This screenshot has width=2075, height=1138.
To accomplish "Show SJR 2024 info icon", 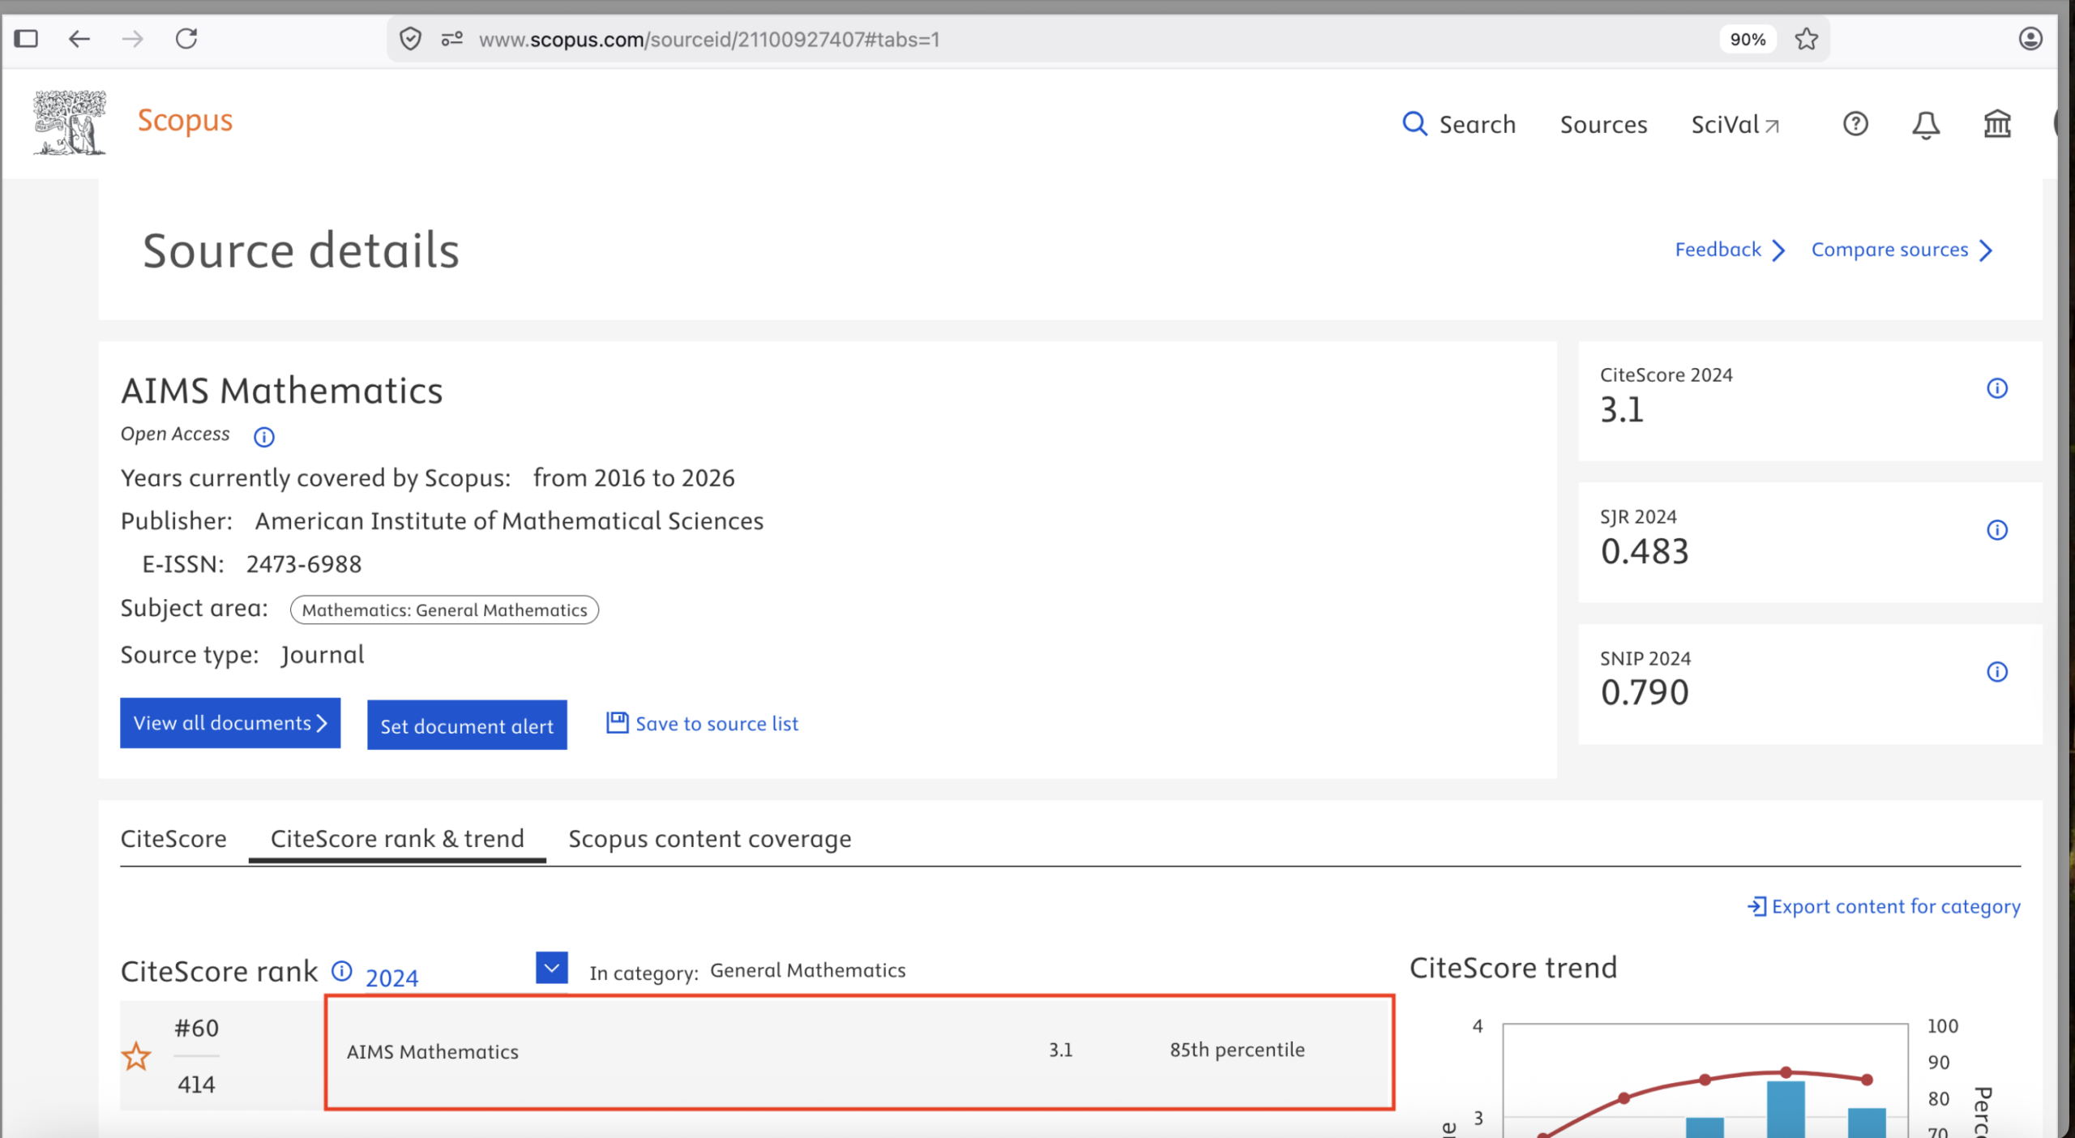I will coord(1997,530).
